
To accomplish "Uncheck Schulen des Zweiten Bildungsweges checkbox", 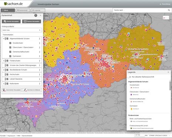I will coord(7,65).
